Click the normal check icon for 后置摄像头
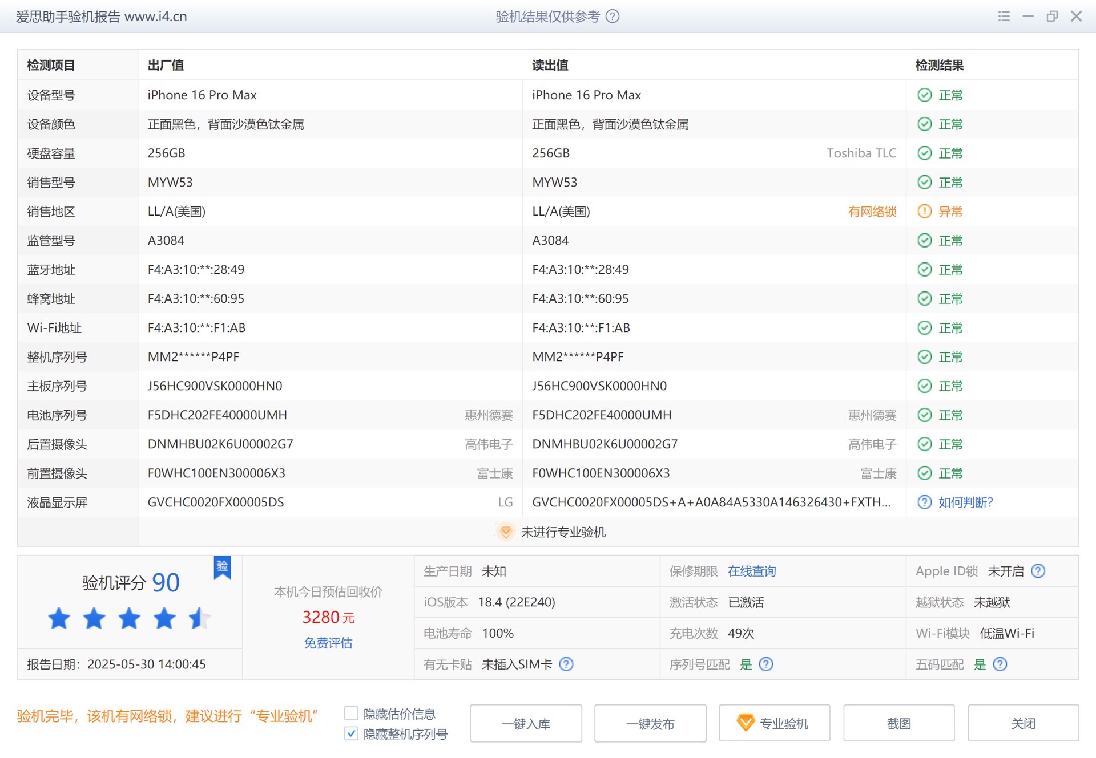This screenshot has height=758, width=1096. 924,444
